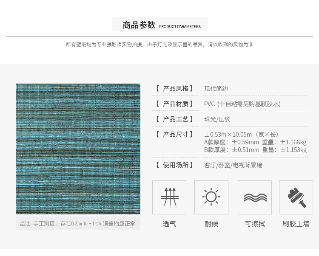Select the wipeable wavy lines icon
The height and width of the screenshot is (256, 319).
(254, 197)
